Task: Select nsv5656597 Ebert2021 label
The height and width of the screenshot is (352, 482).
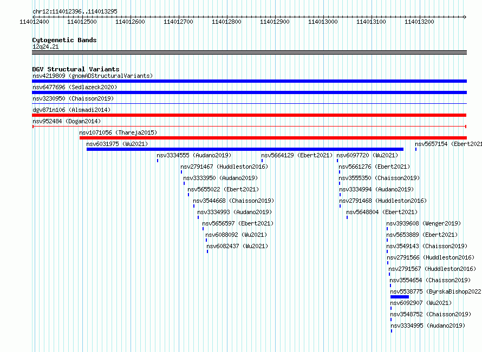Action: [x=238, y=223]
